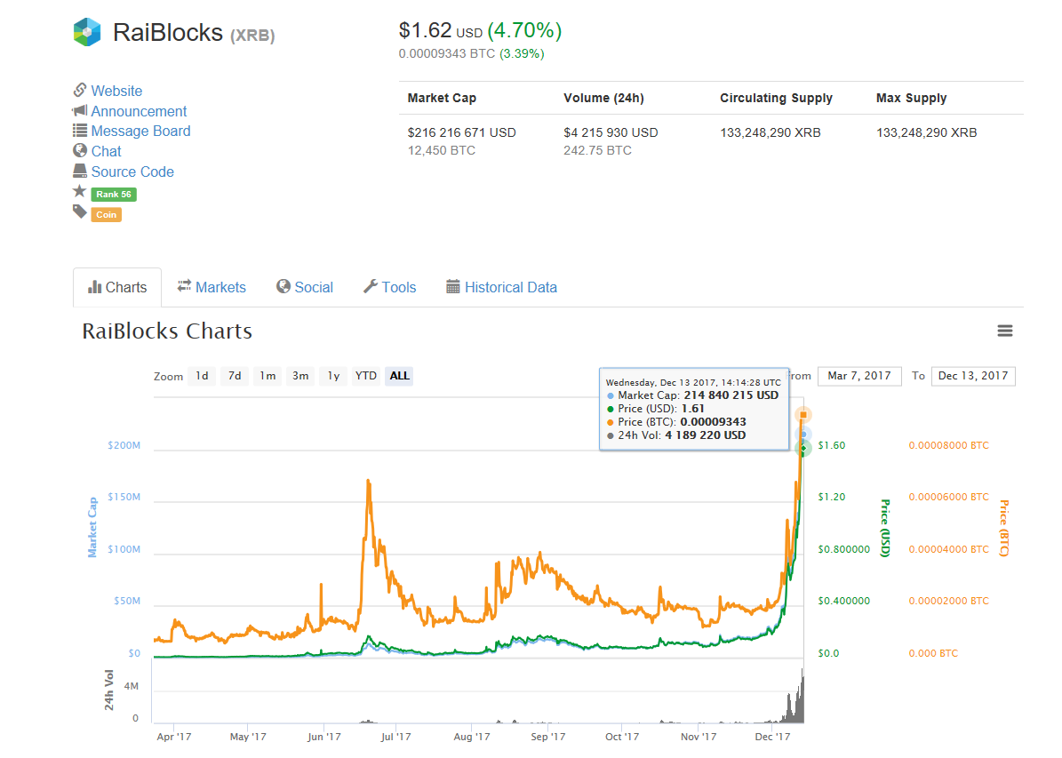Click the Price (USD) axis label
Viewport: 1062px width, 758px height.
tap(884, 528)
